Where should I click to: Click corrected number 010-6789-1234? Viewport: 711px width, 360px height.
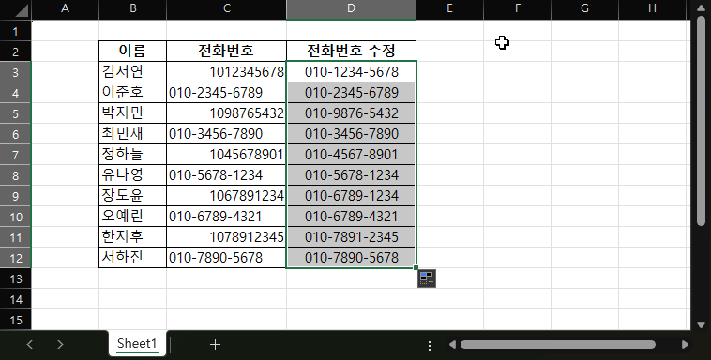pos(352,195)
